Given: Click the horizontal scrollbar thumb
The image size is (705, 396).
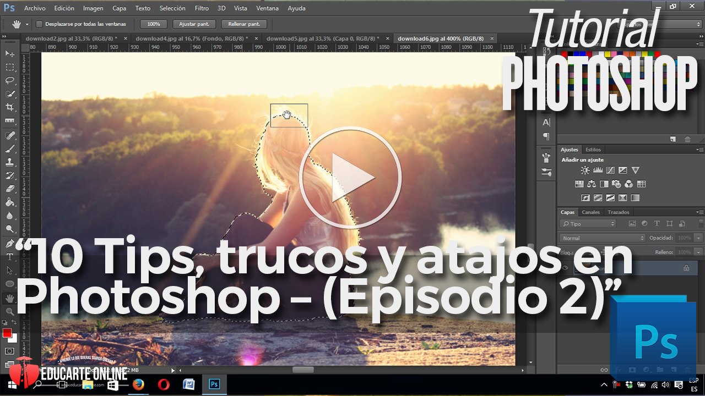Looking at the screenshot, I should point(302,370).
